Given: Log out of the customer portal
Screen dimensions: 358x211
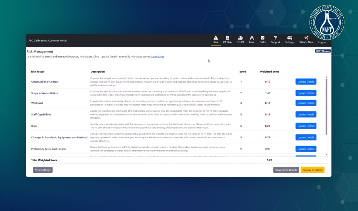Looking at the screenshot, I should 322,42.
